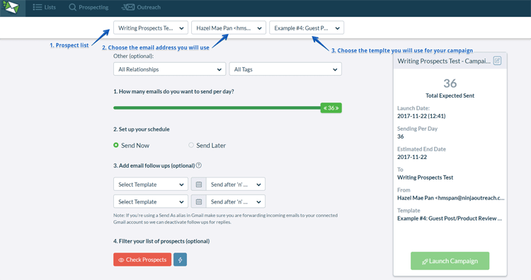Click the Template value Example #4 summary

click(x=450, y=218)
